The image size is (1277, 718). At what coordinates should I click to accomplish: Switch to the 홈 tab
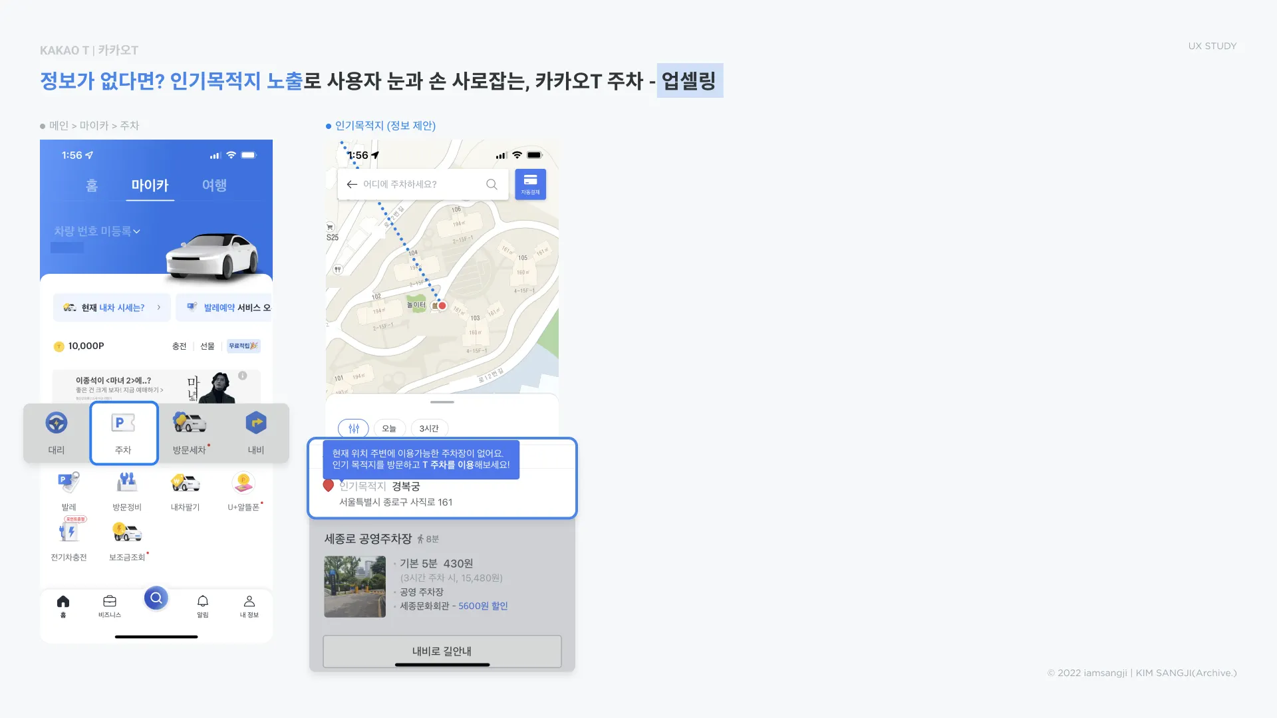pos(92,185)
